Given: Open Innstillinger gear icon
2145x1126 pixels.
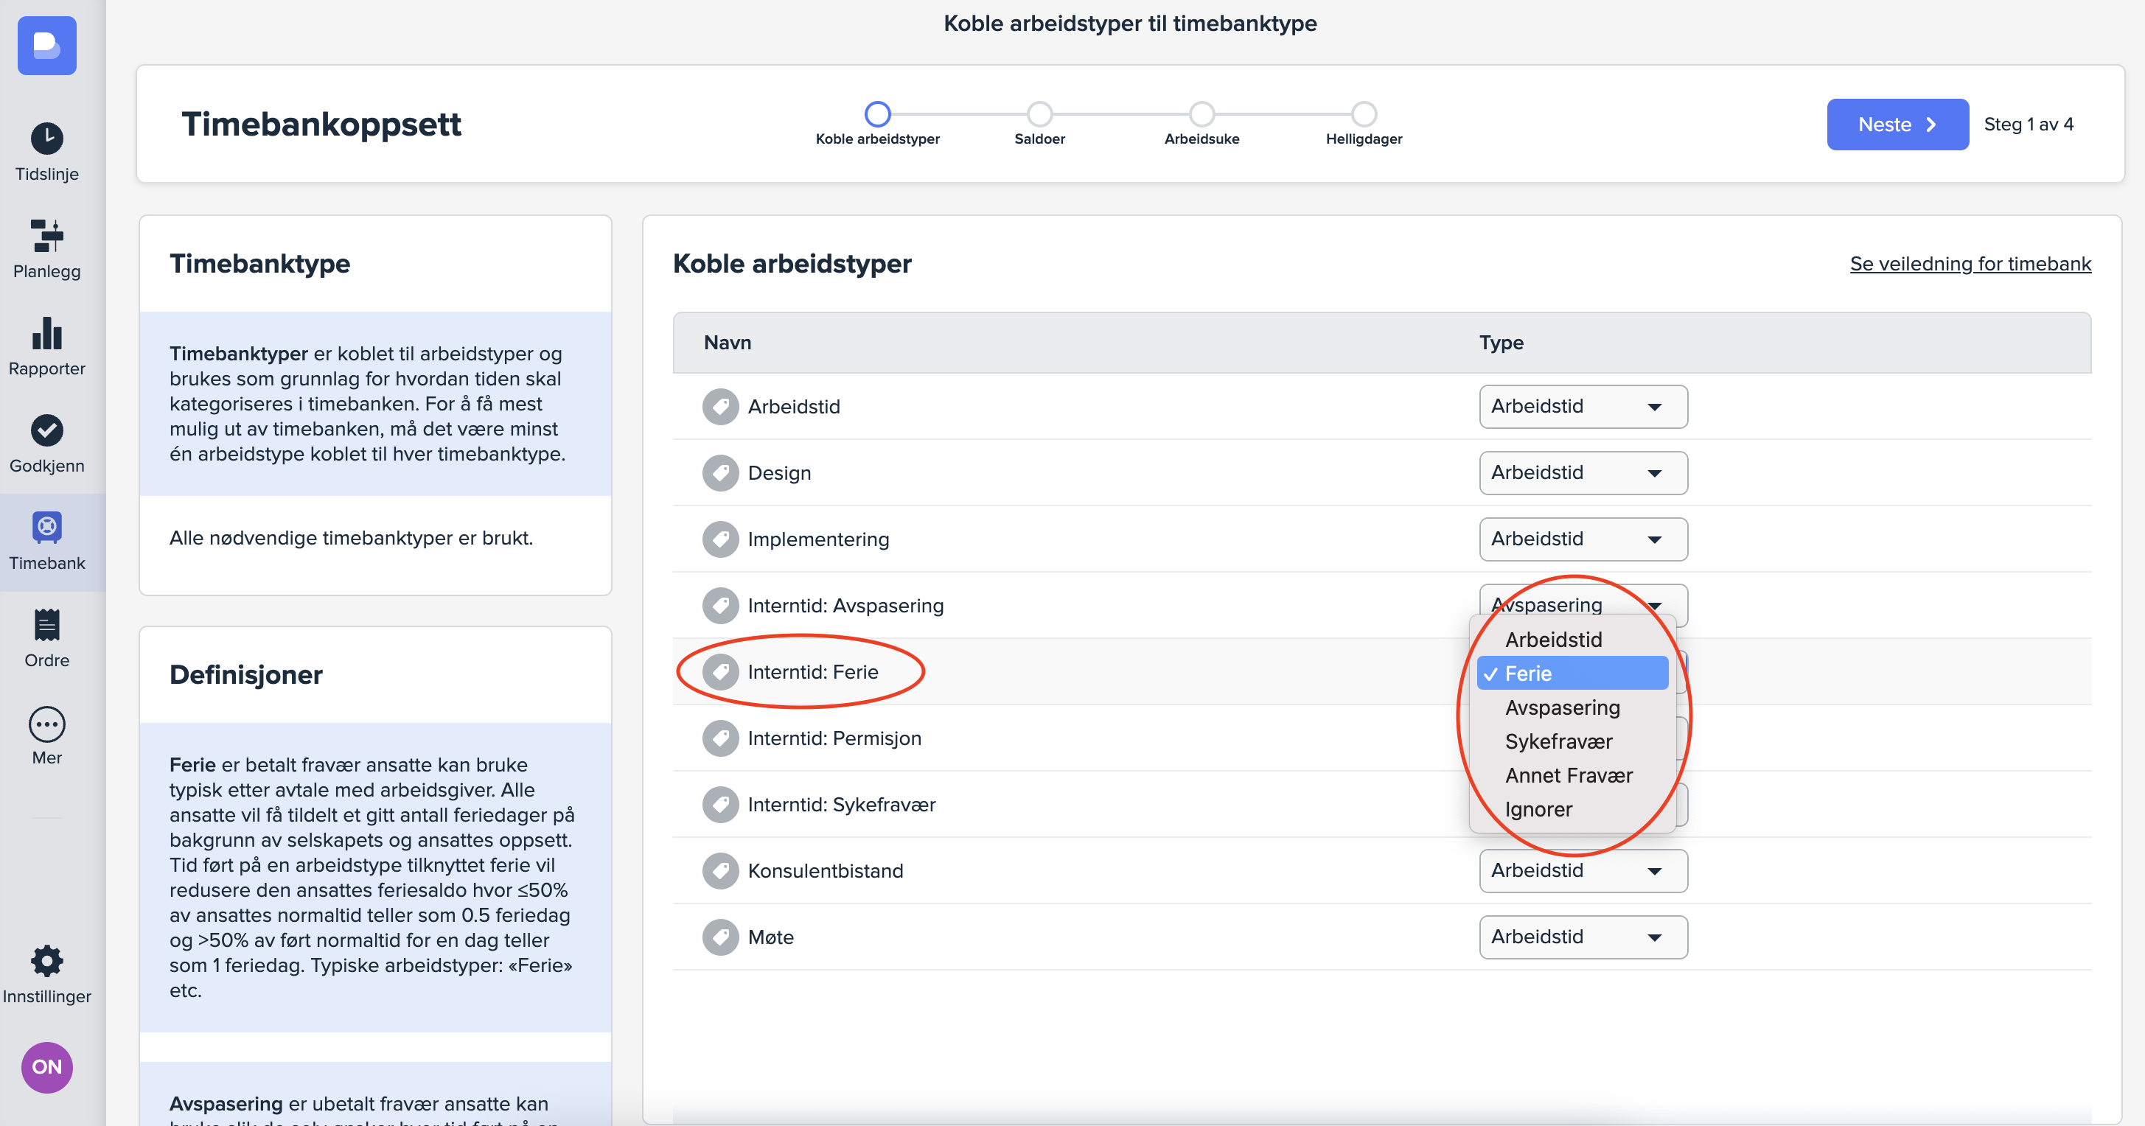Looking at the screenshot, I should coord(46,961).
